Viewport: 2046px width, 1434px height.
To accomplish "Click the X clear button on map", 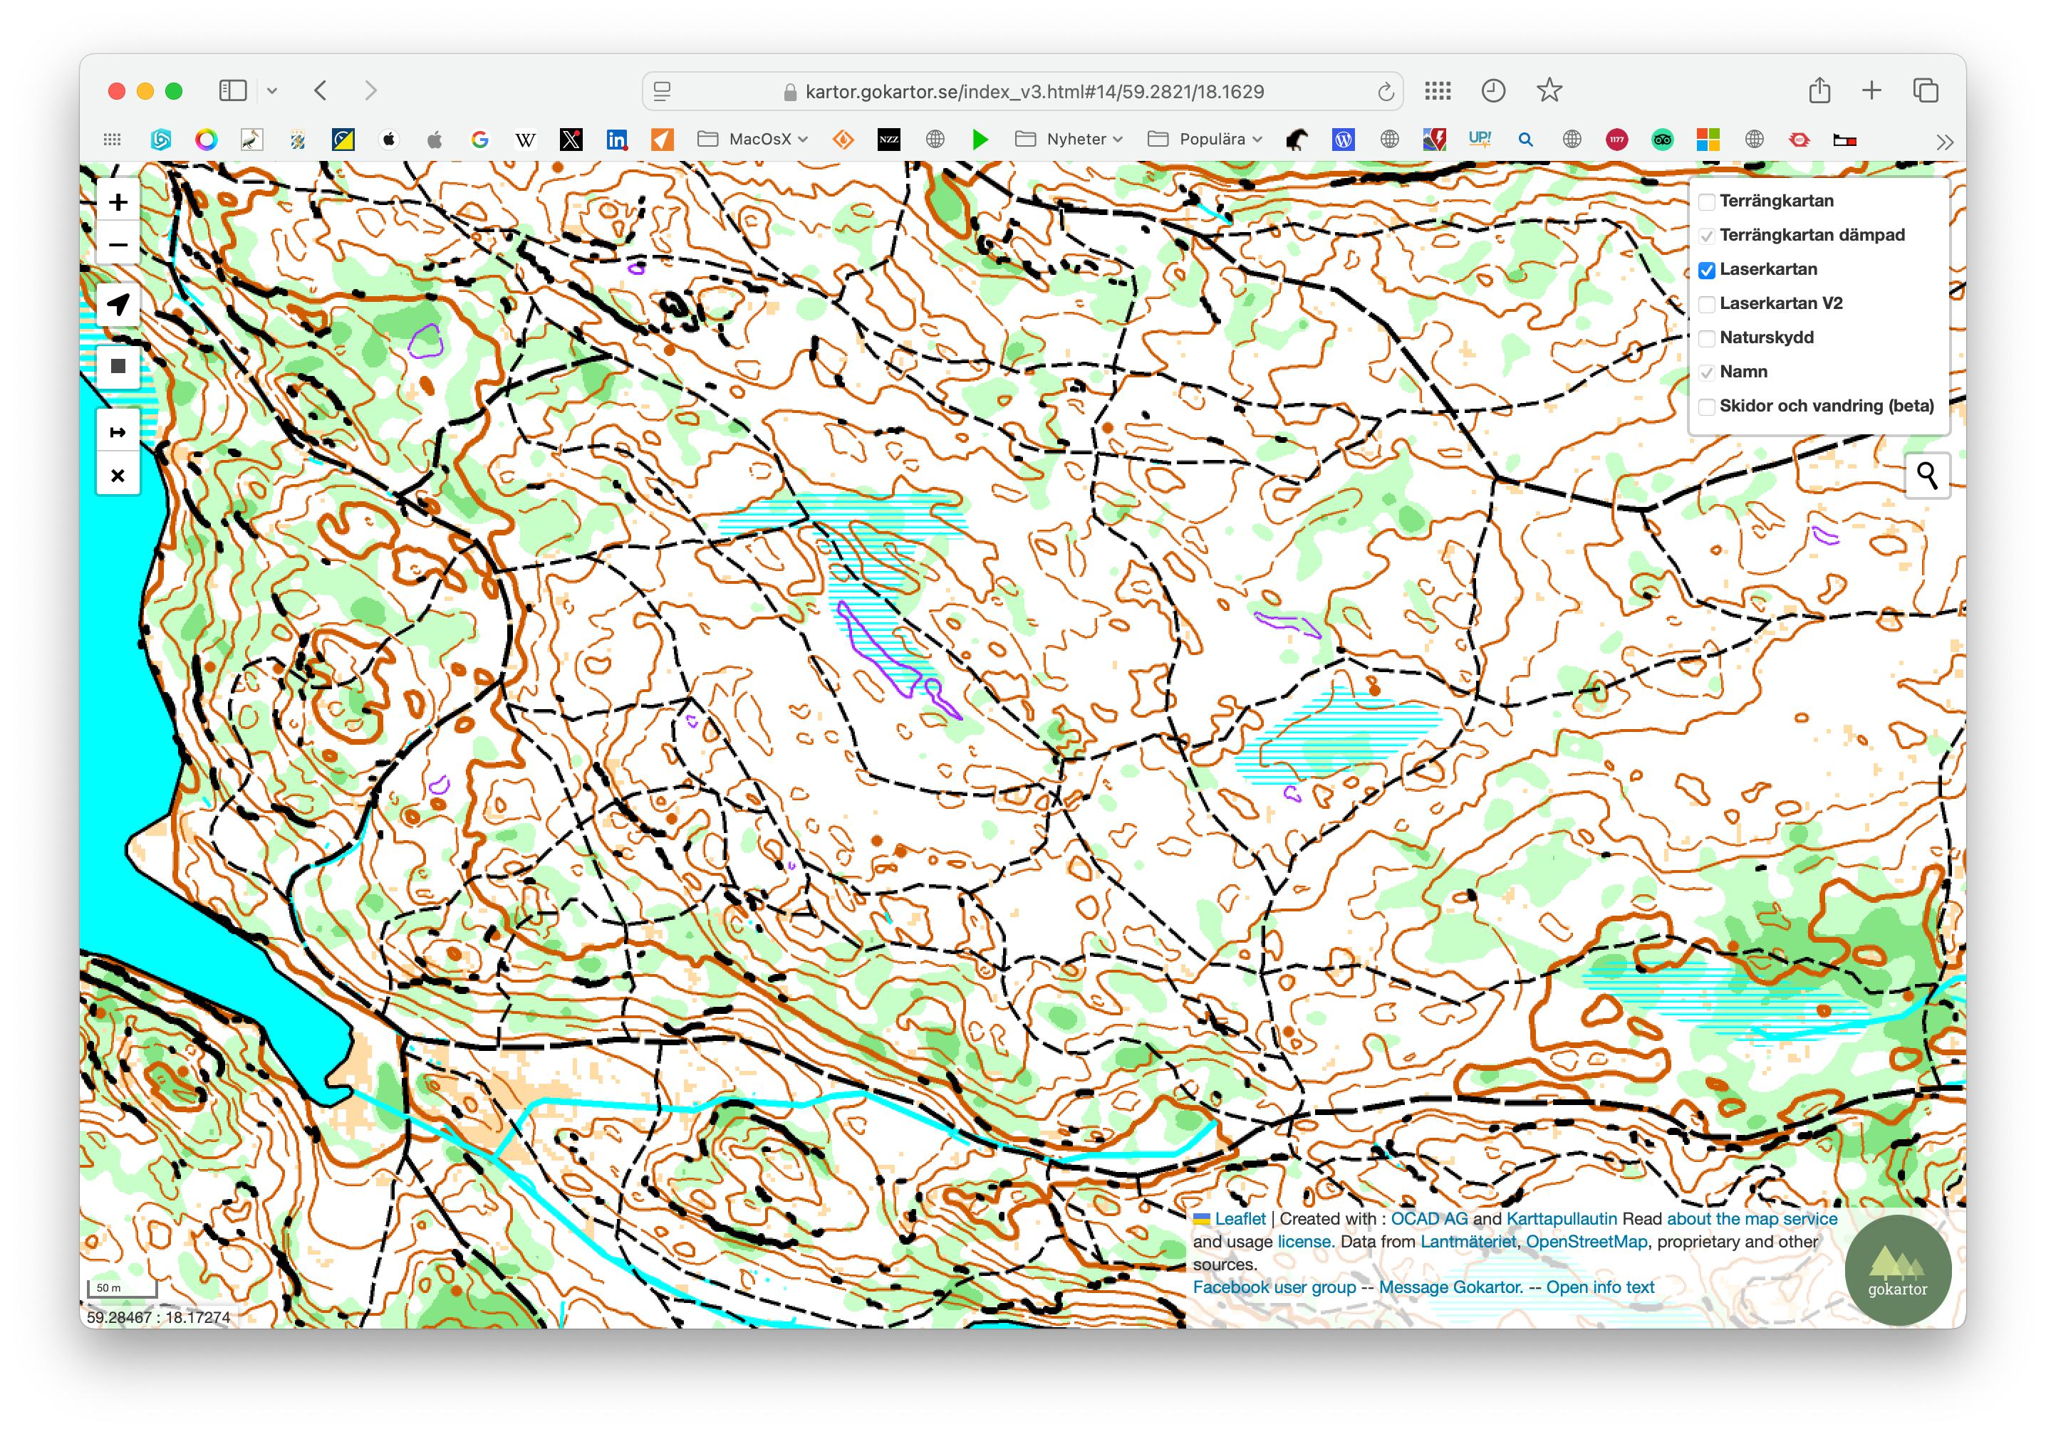I will click(x=118, y=476).
